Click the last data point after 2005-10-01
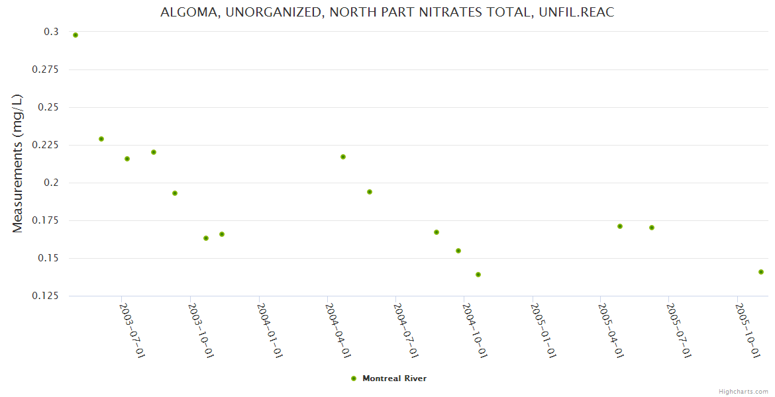 tap(761, 272)
